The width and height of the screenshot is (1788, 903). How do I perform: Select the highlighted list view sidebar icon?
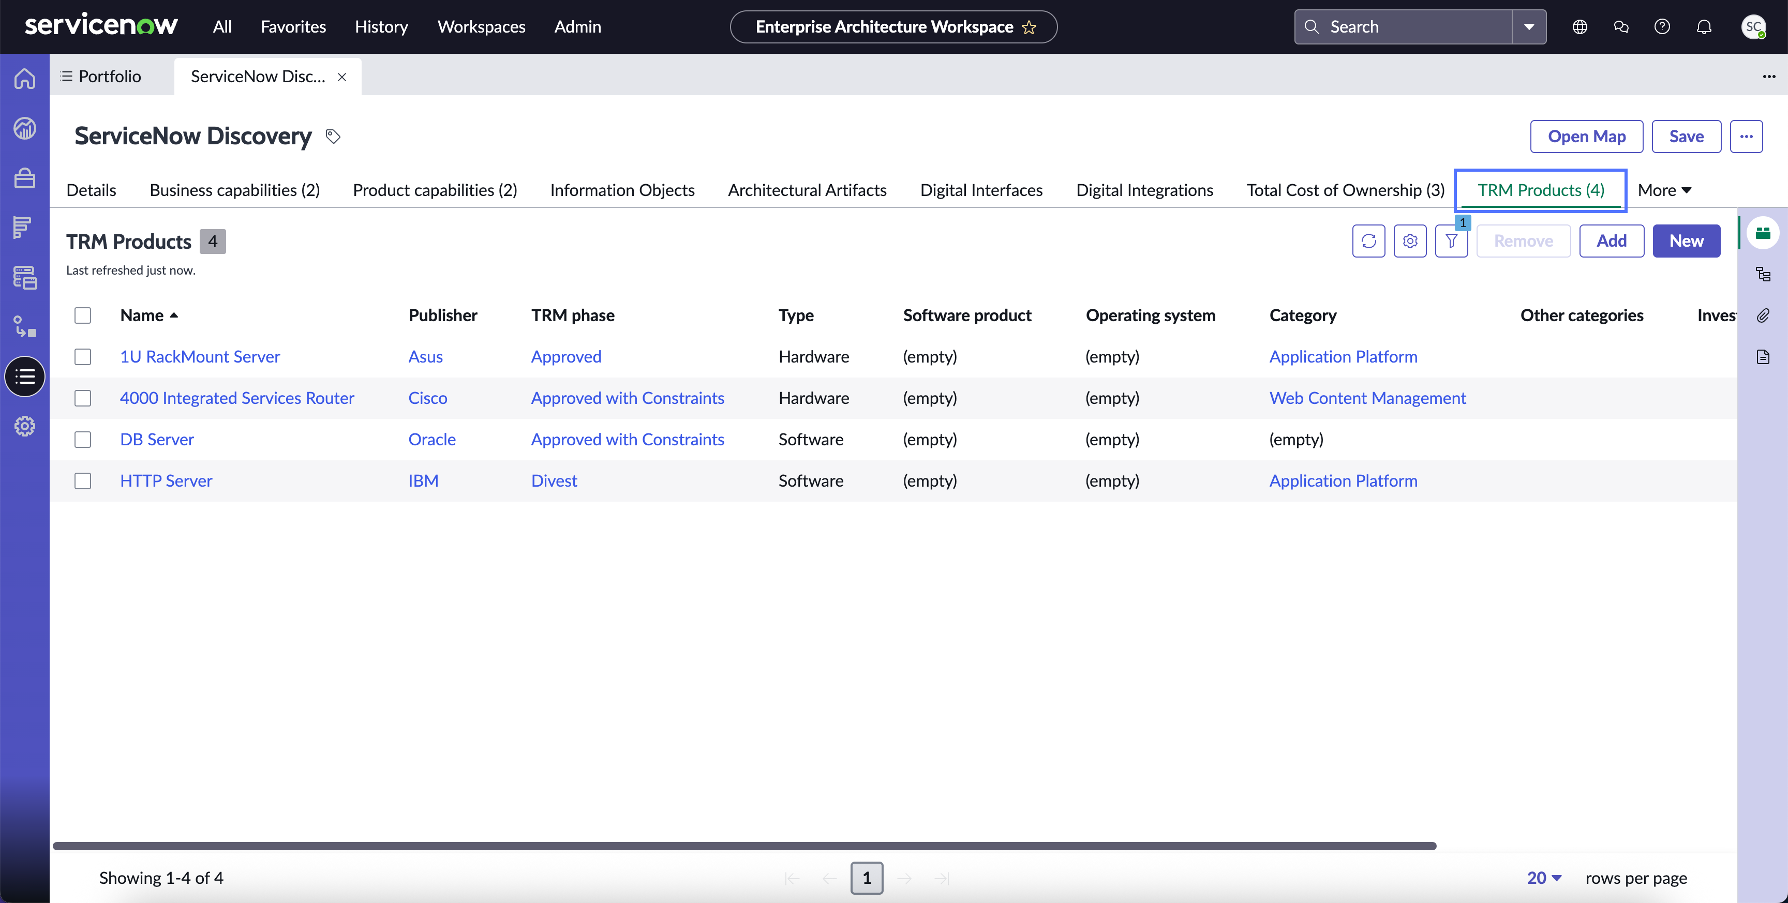click(x=25, y=377)
